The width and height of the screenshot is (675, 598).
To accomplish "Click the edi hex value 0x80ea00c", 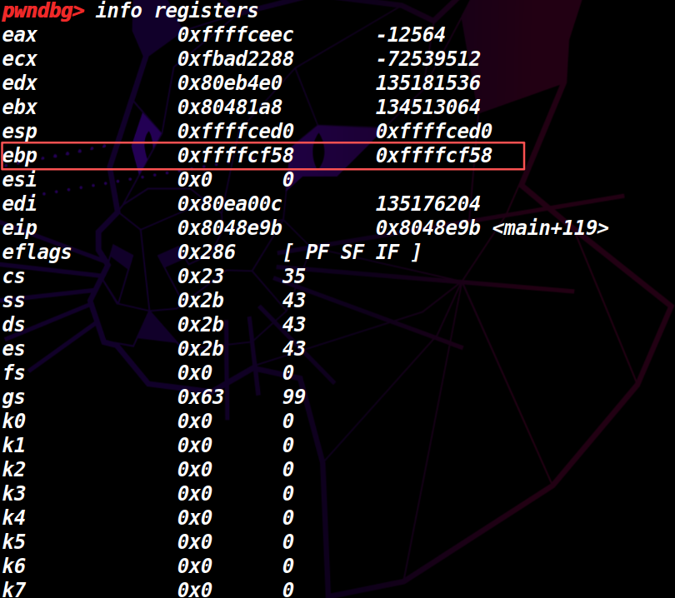I will (229, 204).
